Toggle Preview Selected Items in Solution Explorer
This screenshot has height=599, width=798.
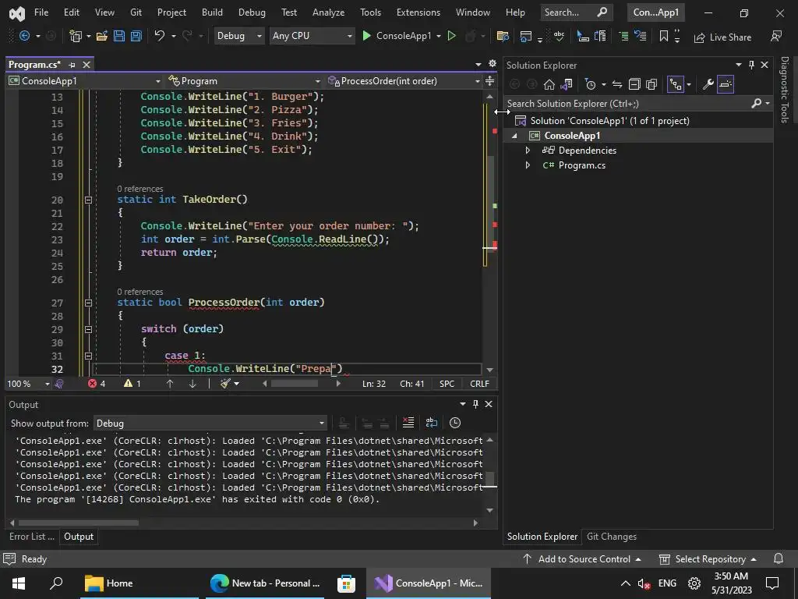(x=726, y=84)
